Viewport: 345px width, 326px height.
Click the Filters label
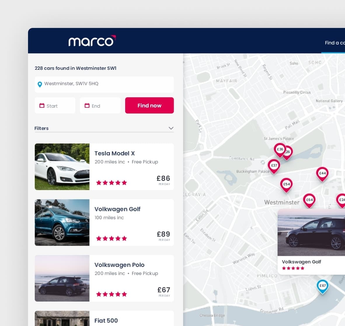coord(41,128)
